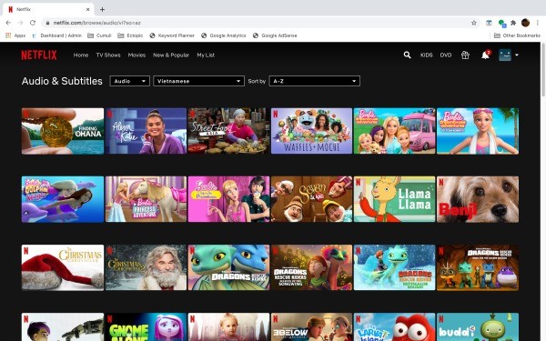546x341 pixels.
Task: Open the Waffles + Mochi thumbnail
Action: [311, 131]
